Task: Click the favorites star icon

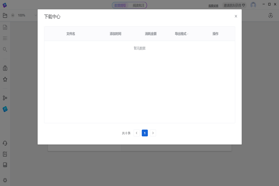Action: pos(5,79)
